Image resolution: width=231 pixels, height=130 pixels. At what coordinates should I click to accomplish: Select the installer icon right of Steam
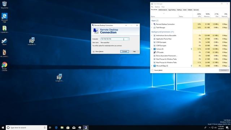[32, 41]
